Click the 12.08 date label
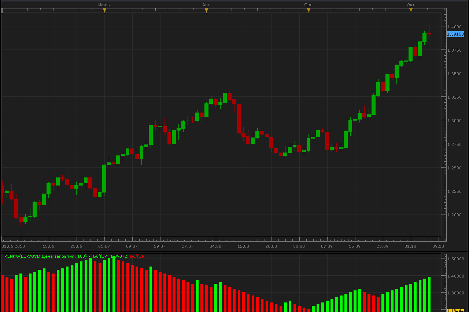Screen dimensions: 469x312 243,246
